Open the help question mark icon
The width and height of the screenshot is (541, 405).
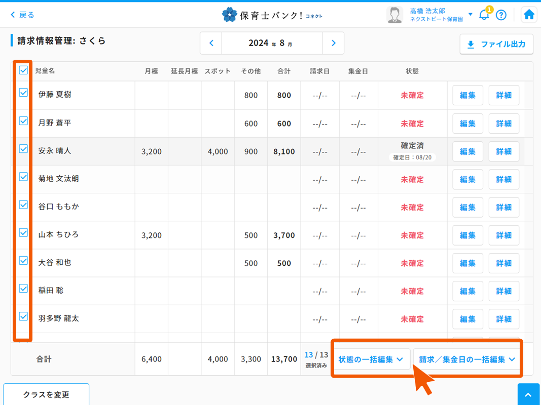501,15
